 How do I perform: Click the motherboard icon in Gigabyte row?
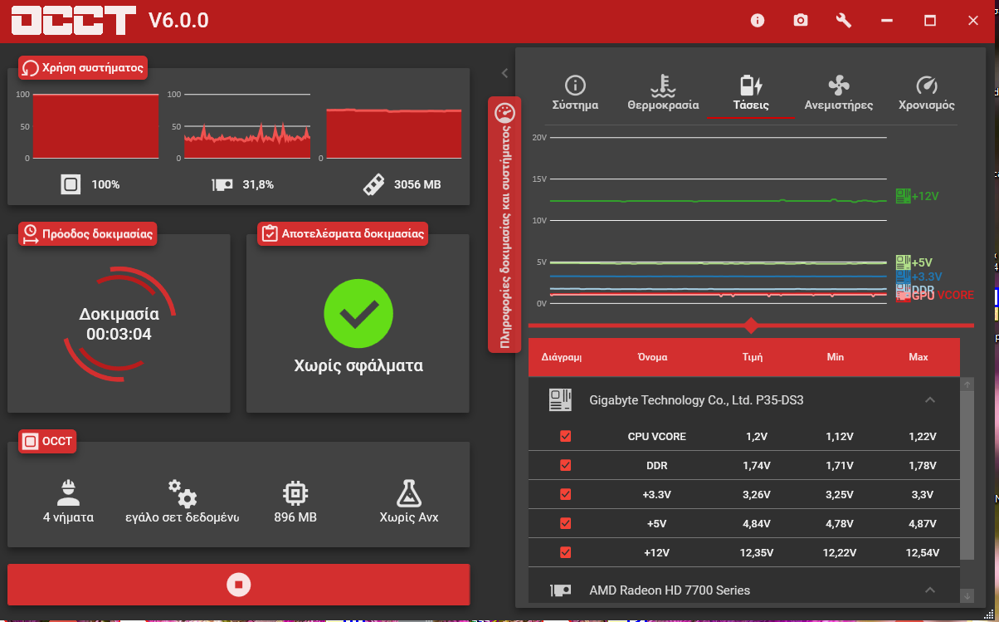tap(561, 400)
